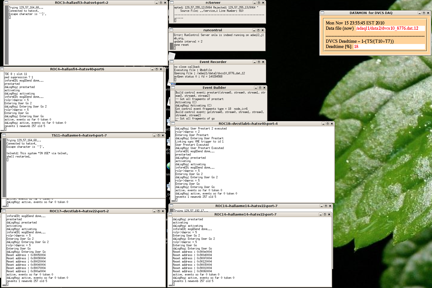Click 'Reset address : 0x90120004' in ROC14 terminal

[x=192, y=261]
